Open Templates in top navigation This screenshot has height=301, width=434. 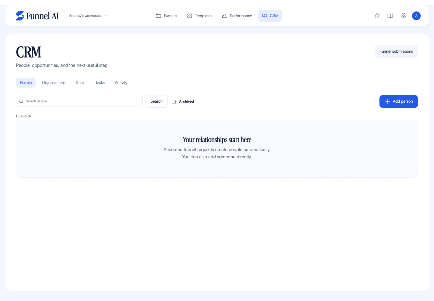point(200,16)
